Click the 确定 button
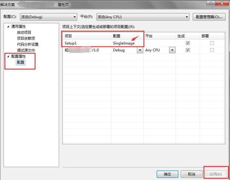Image resolution: width=230 pixels, height=180 pixels. point(167,174)
